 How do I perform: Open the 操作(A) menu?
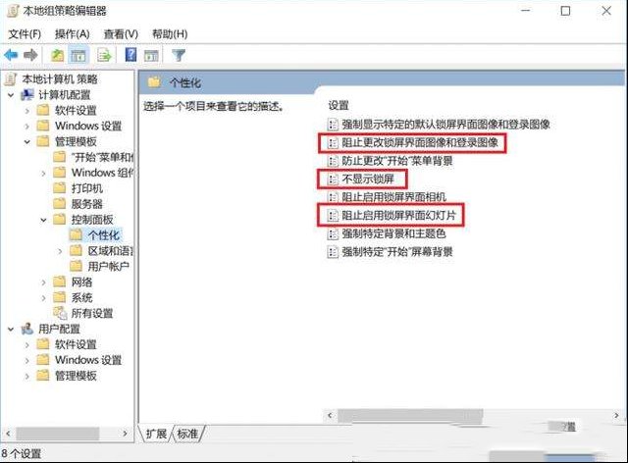(x=72, y=34)
